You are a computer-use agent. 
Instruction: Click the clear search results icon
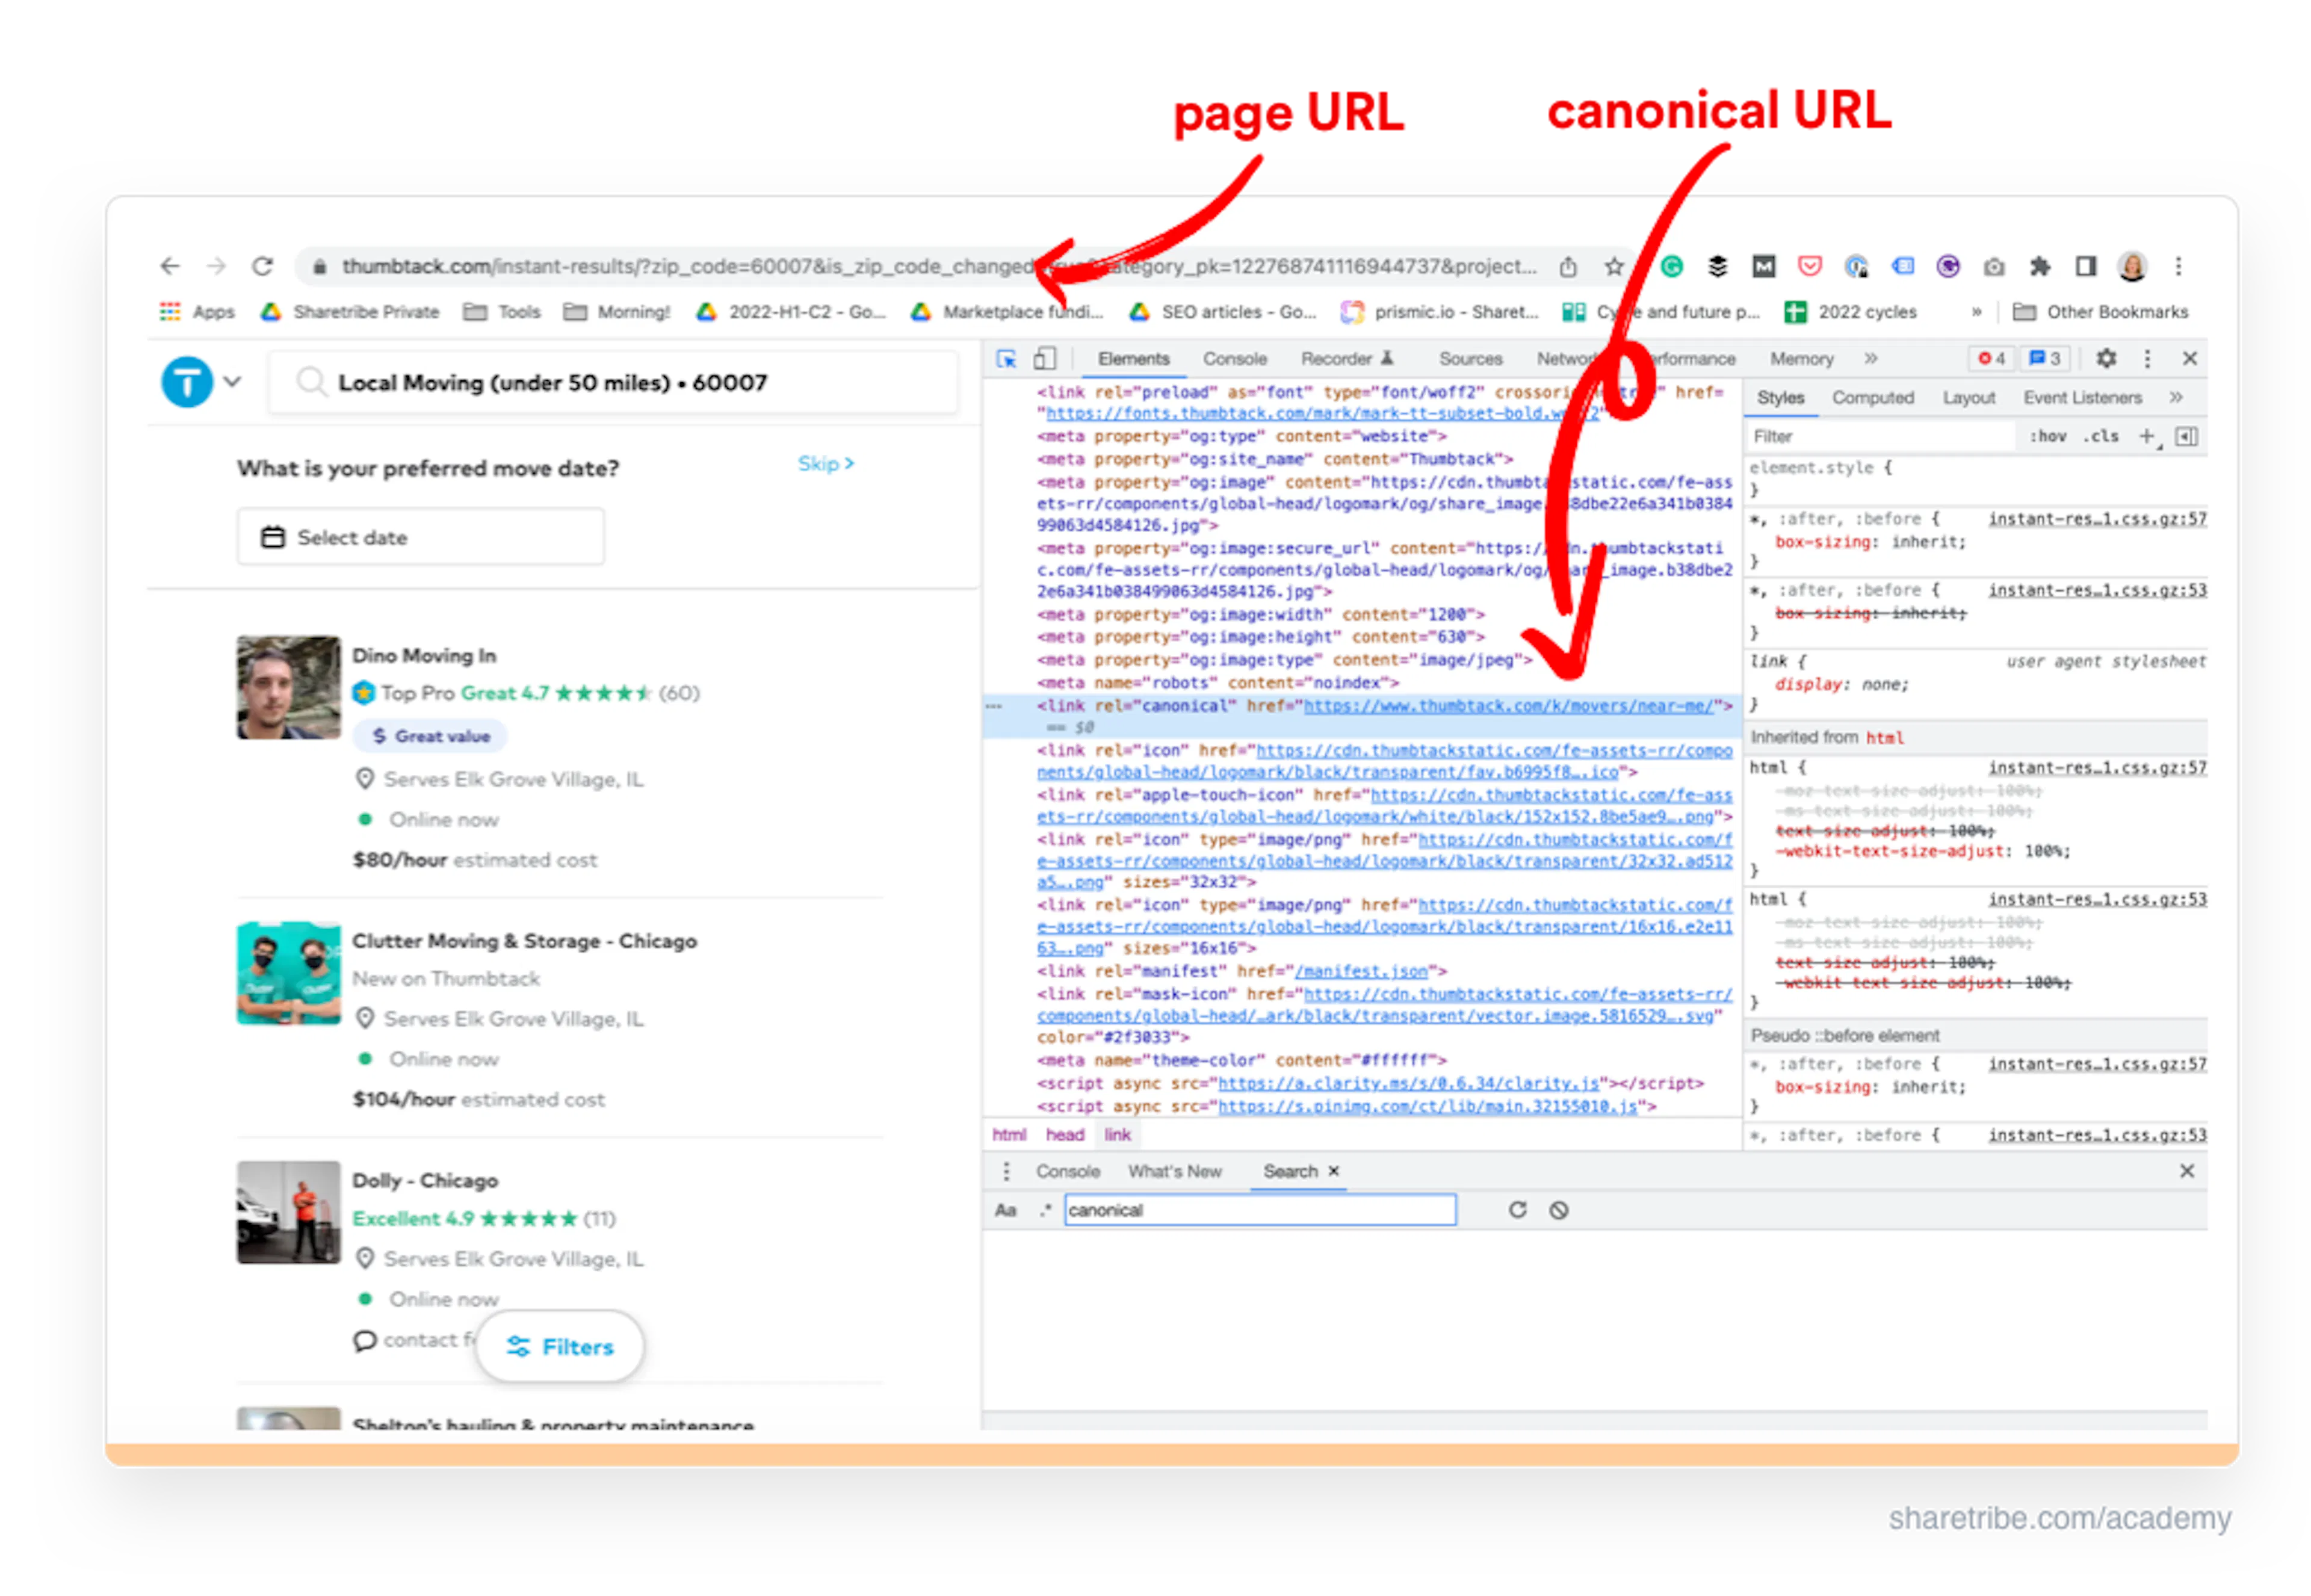(x=1557, y=1210)
